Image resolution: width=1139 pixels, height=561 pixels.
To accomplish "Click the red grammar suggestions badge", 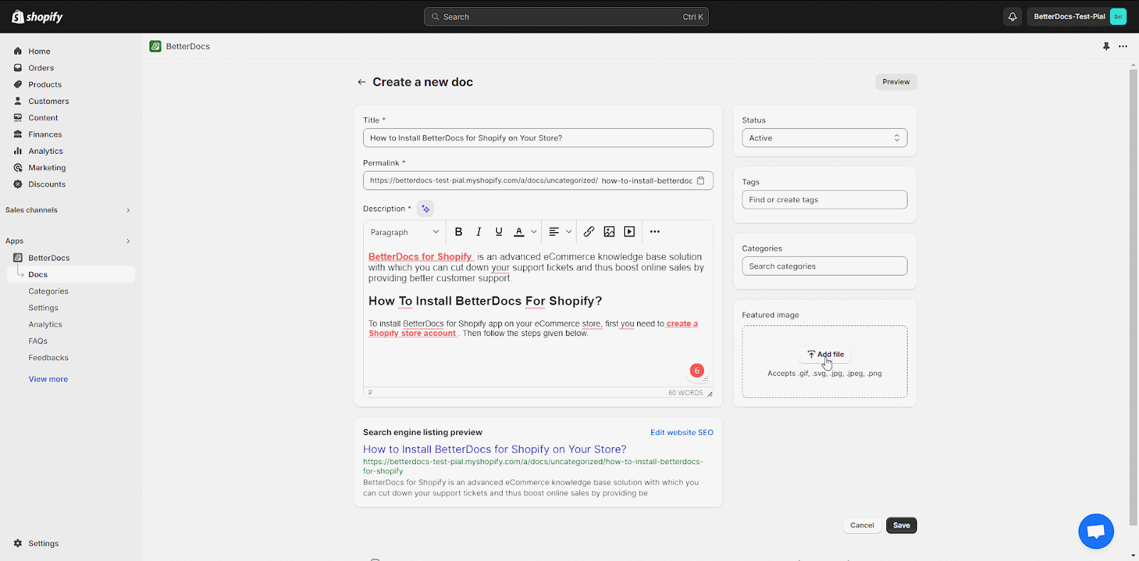I will click(x=697, y=370).
